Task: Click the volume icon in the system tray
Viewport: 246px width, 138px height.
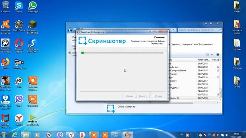Action: point(226,135)
